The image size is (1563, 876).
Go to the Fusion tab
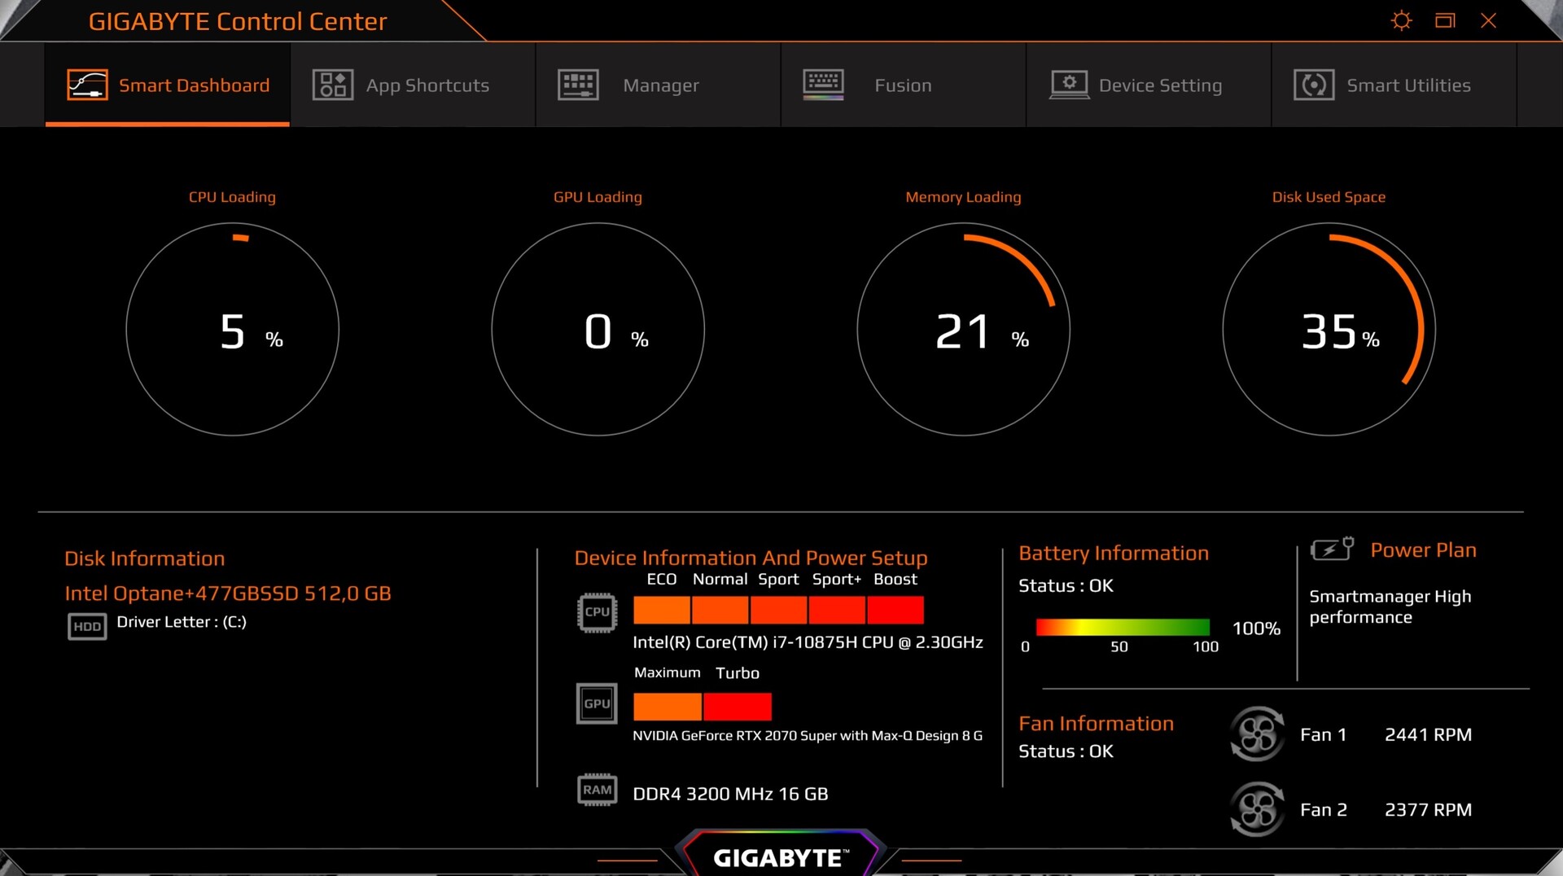[903, 85]
